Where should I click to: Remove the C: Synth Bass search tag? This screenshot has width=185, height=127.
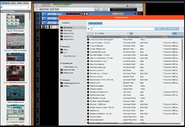click(x=178, y=29)
